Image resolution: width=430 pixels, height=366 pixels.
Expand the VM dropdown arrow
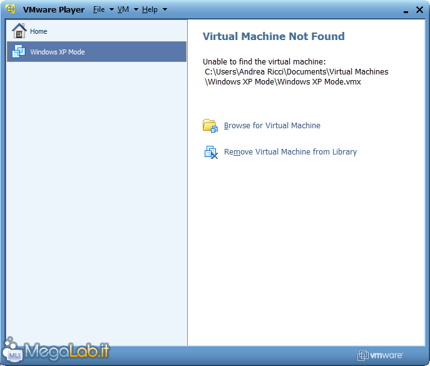(x=136, y=9)
